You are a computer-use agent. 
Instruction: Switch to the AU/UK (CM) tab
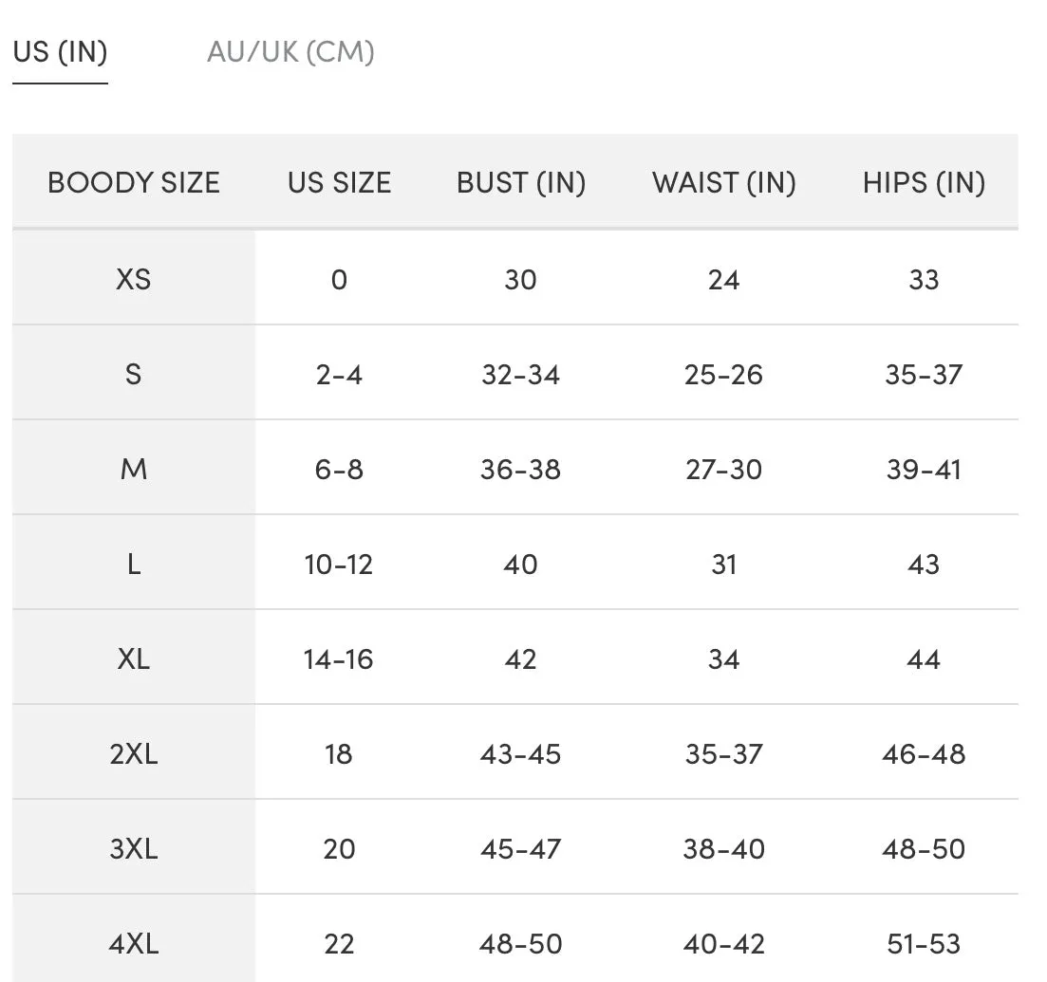[290, 52]
